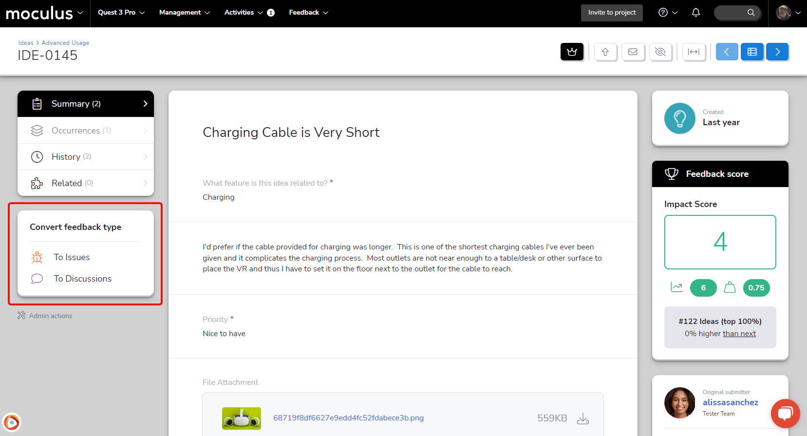
Task: Go to previous item with left arrow
Action: point(727,52)
